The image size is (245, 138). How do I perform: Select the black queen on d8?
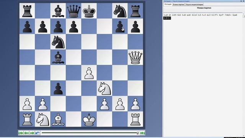[x=73, y=11]
